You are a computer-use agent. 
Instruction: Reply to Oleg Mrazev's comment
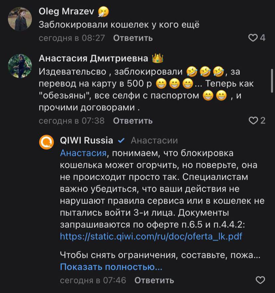tap(133, 38)
